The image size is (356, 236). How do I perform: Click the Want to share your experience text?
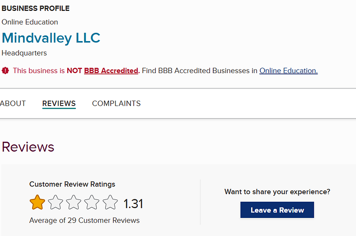[x=277, y=192]
